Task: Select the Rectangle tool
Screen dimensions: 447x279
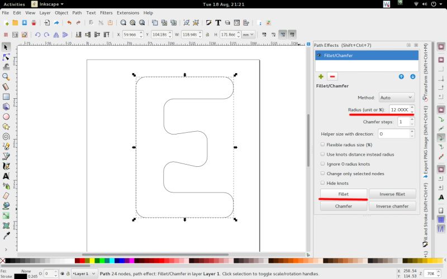Action: (x=6, y=97)
